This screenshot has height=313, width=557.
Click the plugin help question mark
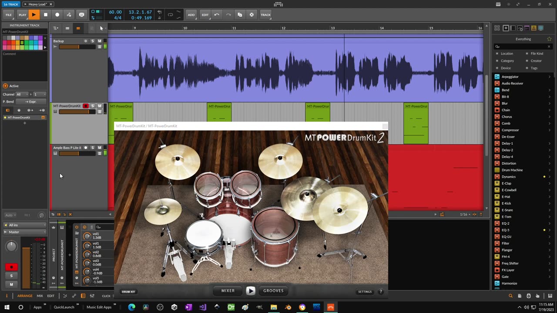coord(381,292)
